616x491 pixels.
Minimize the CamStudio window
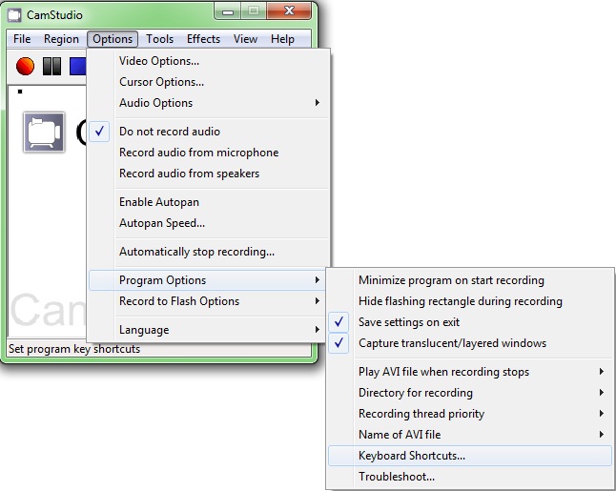tap(228, 11)
